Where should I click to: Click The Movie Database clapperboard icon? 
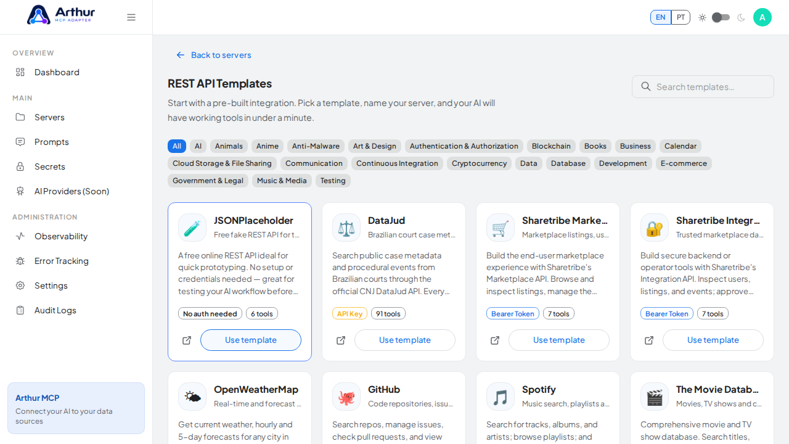pos(655,397)
